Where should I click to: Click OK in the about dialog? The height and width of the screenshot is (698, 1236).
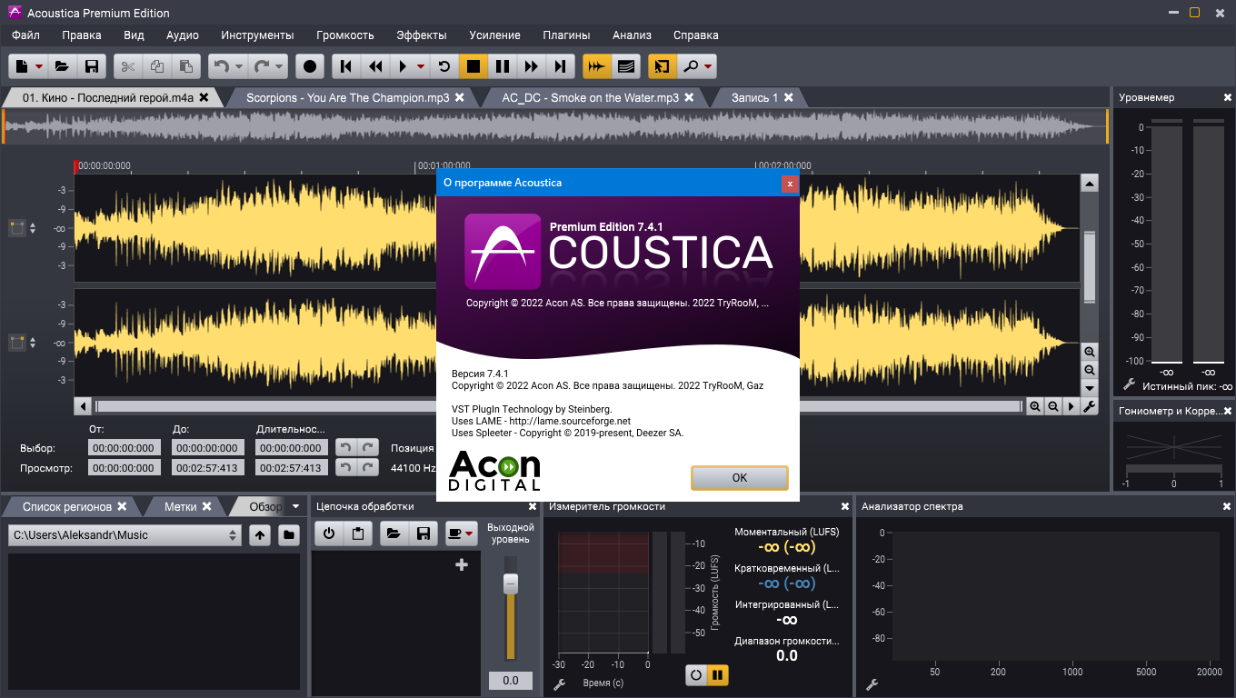(x=739, y=477)
